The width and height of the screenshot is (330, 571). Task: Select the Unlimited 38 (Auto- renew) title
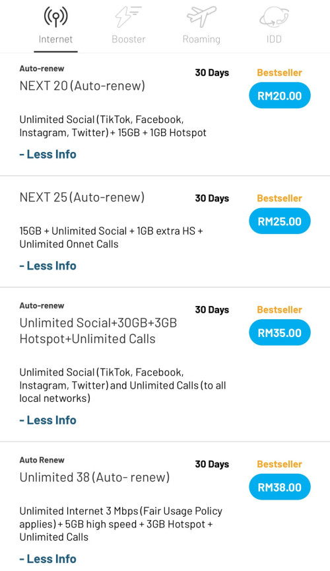point(94,477)
